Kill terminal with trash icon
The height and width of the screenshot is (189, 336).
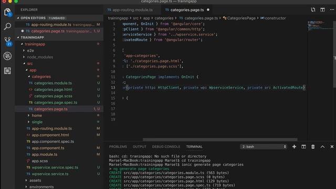coord(313,146)
